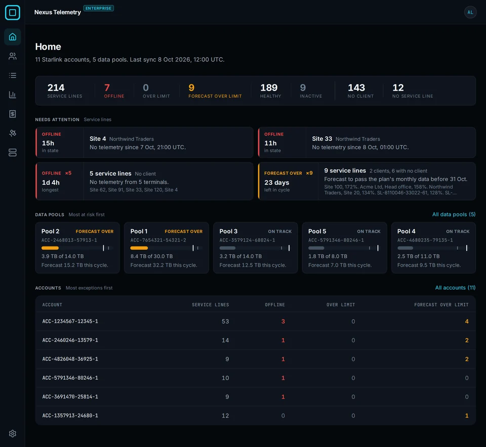This screenshot has height=447, width=486.
Task: Select the 7 Offline stat
Action: click(x=114, y=91)
